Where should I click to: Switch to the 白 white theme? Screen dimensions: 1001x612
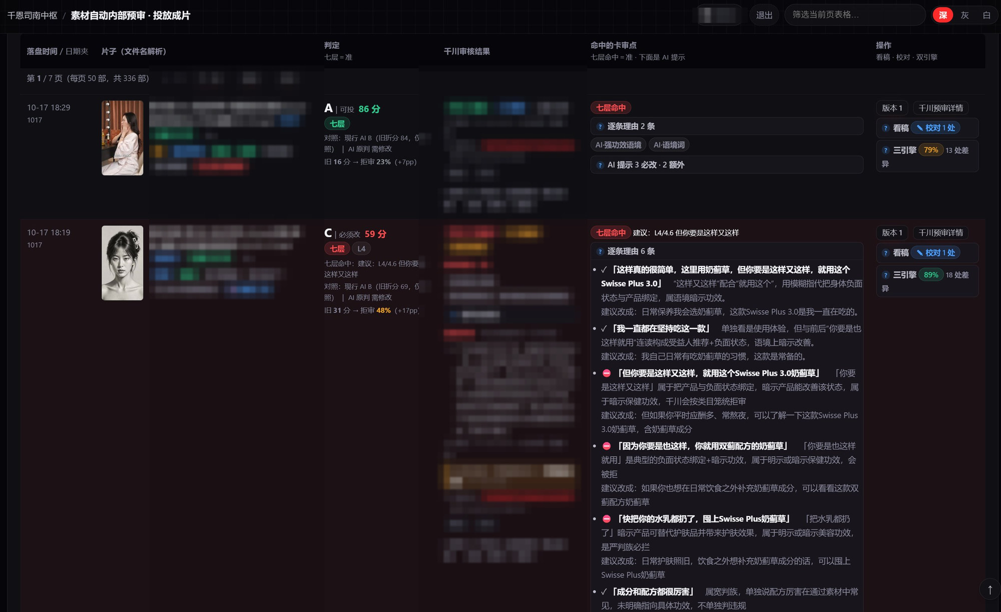tap(986, 15)
